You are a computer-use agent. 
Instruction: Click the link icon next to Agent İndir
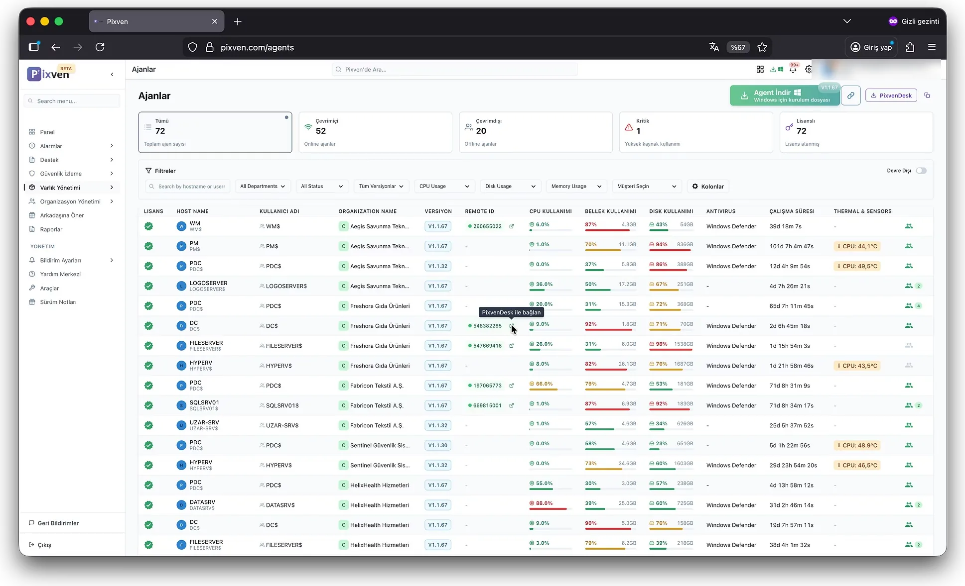[x=850, y=95]
